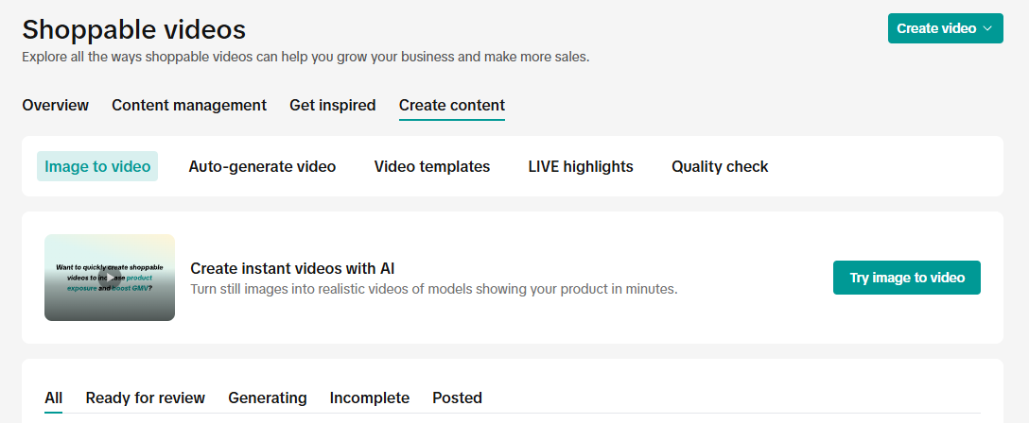Click the Create video button
The image size is (1029, 423).
tap(936, 28)
